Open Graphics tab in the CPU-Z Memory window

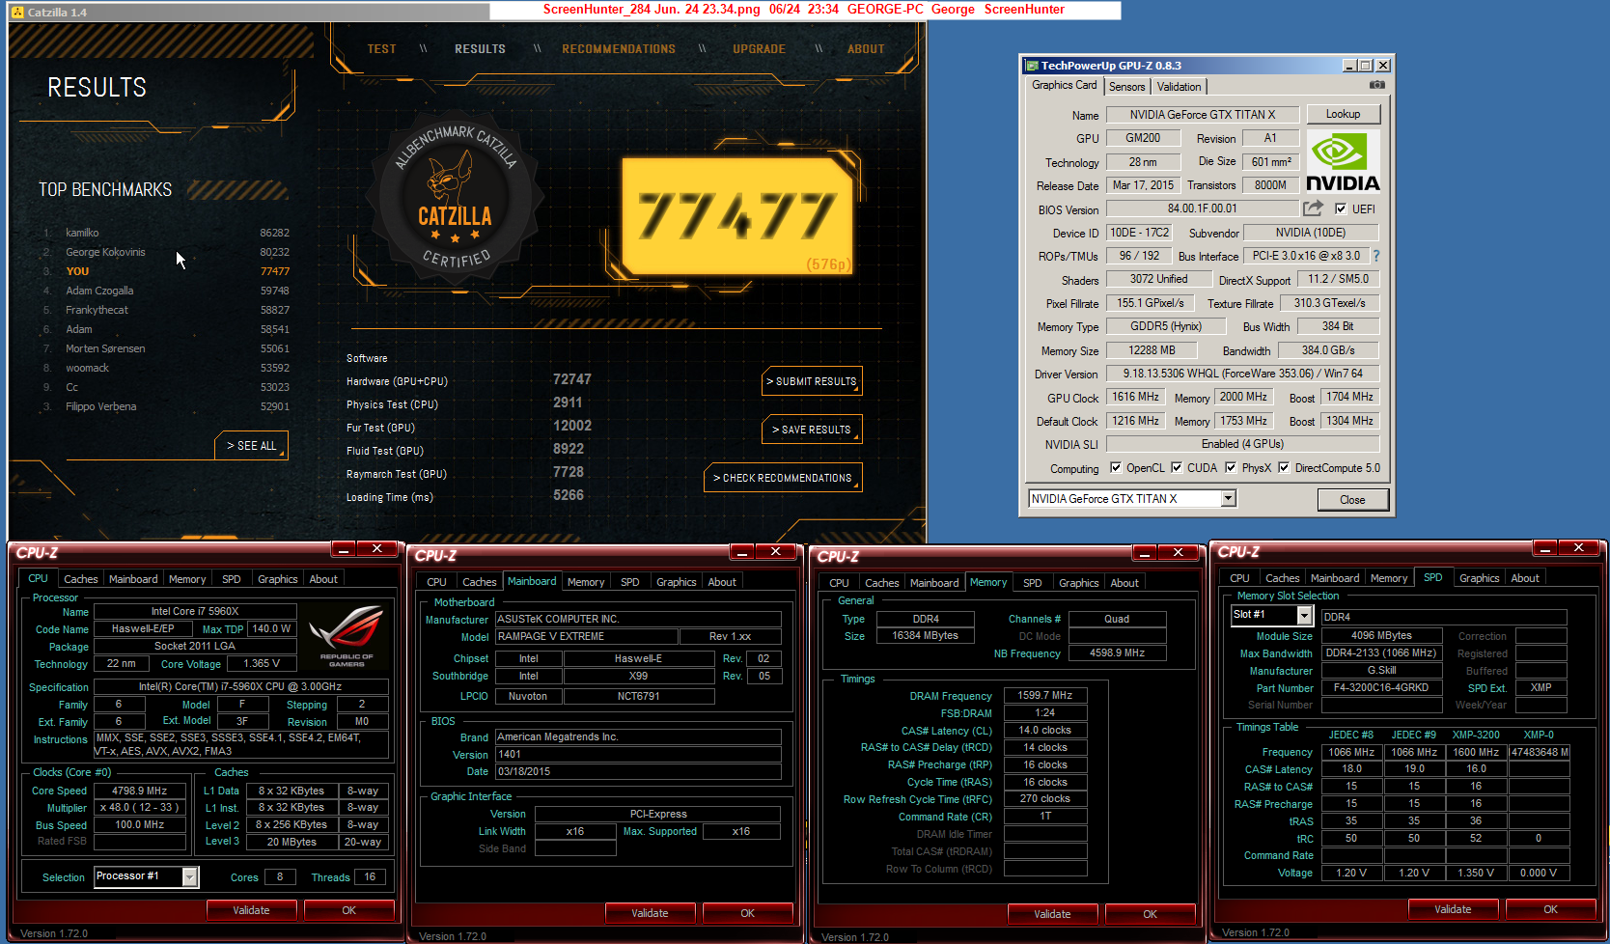[x=1078, y=583]
